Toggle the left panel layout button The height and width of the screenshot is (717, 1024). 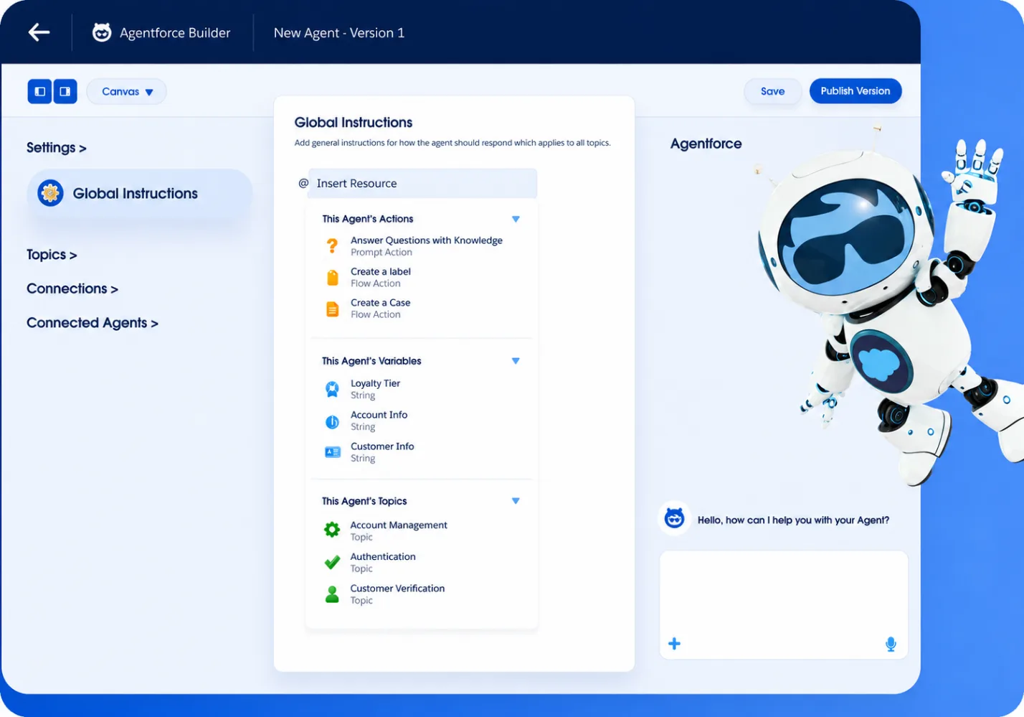39,91
